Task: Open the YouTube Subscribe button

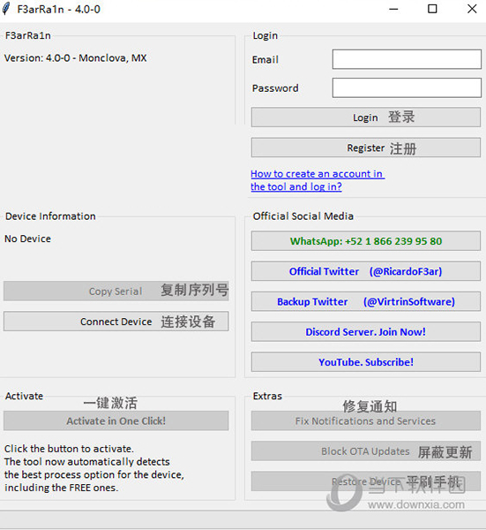Action: pos(366,362)
